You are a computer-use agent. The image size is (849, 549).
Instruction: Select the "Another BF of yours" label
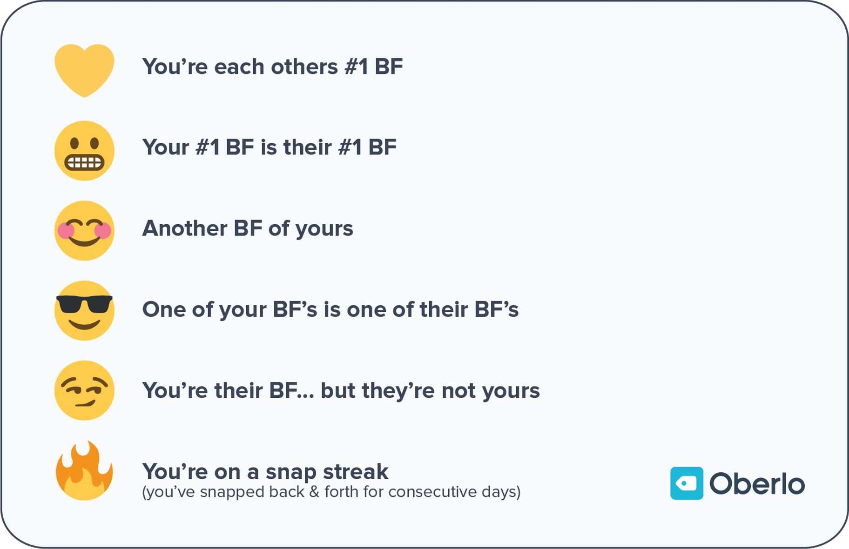click(248, 228)
